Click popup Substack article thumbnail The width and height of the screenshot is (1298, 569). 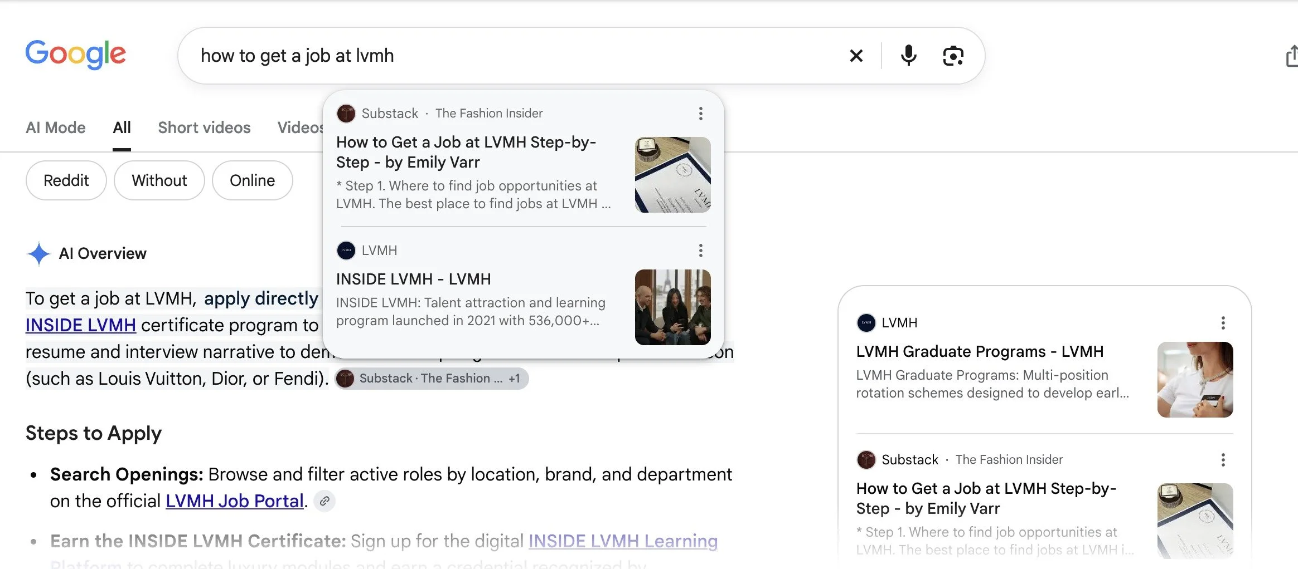click(672, 175)
